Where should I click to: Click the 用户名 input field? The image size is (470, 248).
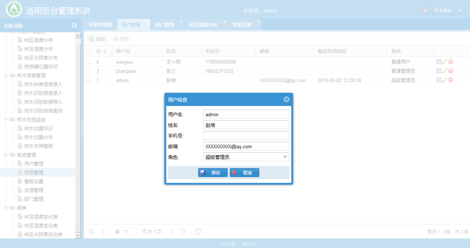click(x=246, y=114)
